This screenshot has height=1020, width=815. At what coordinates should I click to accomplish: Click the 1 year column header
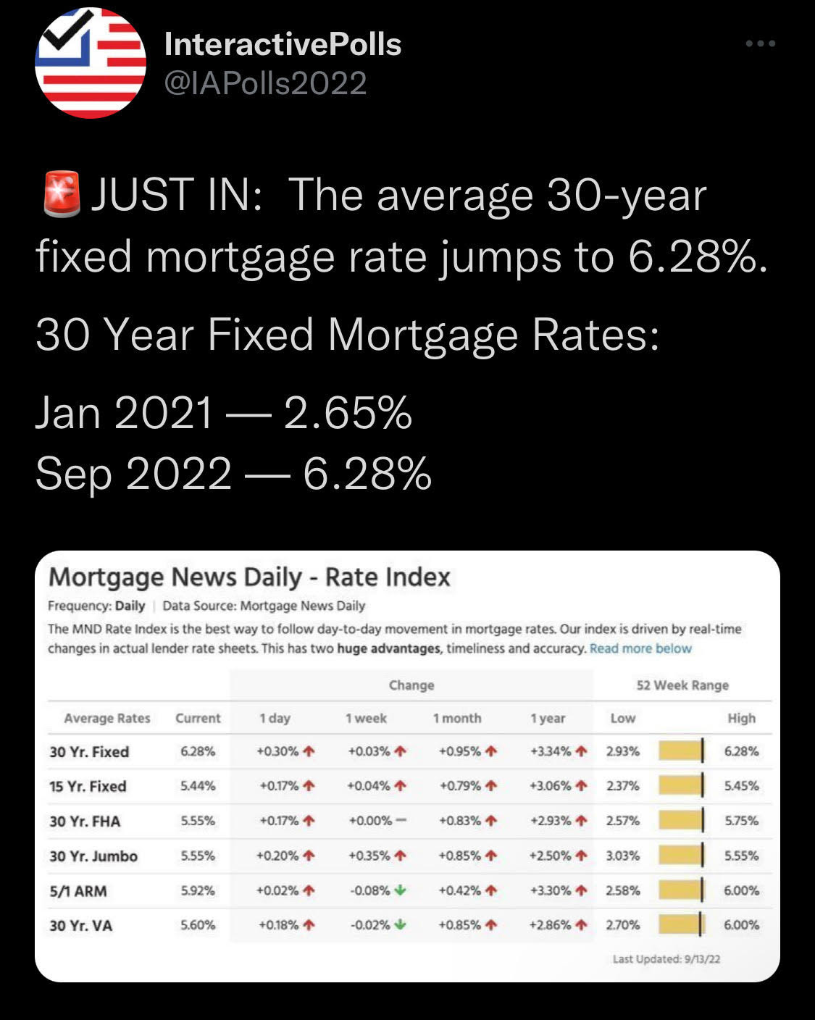[547, 718]
